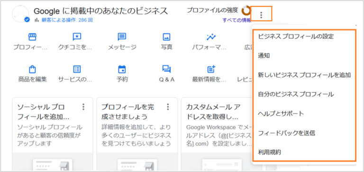Click the profile strength progress ring
364x172 pixels.
pyautogui.click(x=246, y=10)
